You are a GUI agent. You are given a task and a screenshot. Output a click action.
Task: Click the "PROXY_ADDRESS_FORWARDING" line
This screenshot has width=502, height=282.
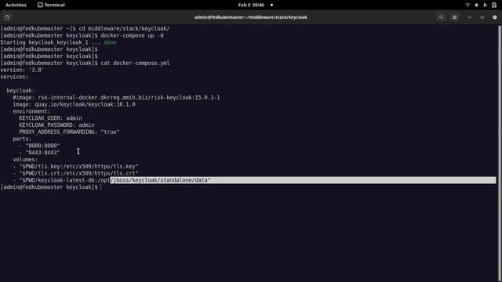[x=69, y=132]
